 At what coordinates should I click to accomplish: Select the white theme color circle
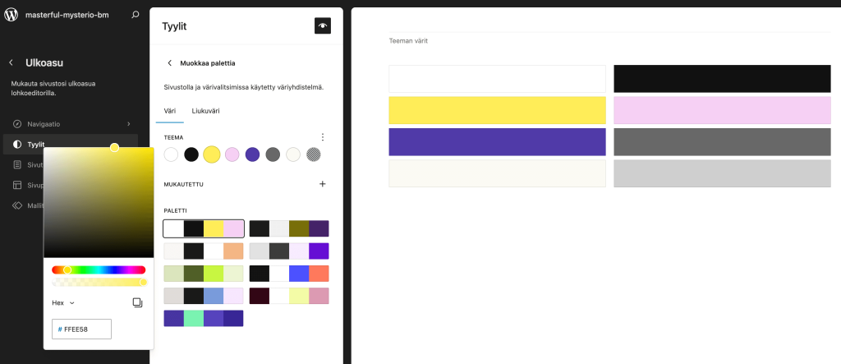coord(171,154)
